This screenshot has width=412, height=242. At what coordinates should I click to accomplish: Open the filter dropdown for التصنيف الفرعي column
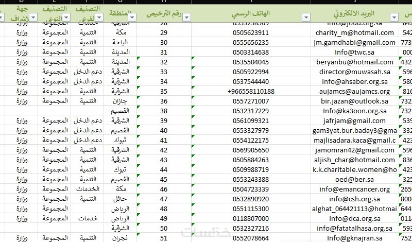point(99,18)
